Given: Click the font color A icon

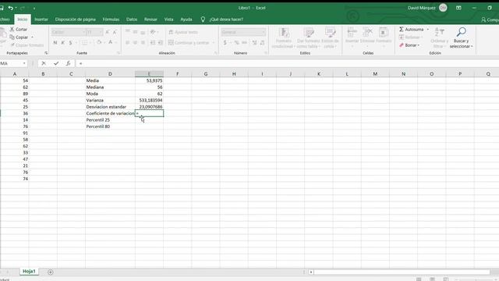Looking at the screenshot, I should 111,42.
